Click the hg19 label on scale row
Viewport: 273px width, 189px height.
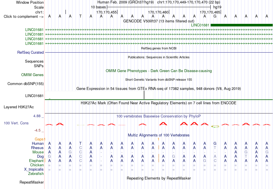point(217,7)
